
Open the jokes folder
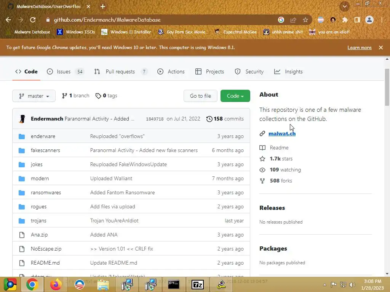[x=37, y=164]
